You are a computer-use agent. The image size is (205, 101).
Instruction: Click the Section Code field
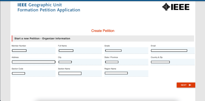pos(34,74)
